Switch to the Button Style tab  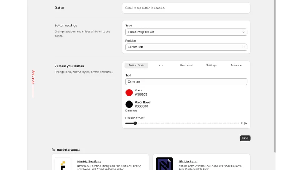(x=136, y=65)
